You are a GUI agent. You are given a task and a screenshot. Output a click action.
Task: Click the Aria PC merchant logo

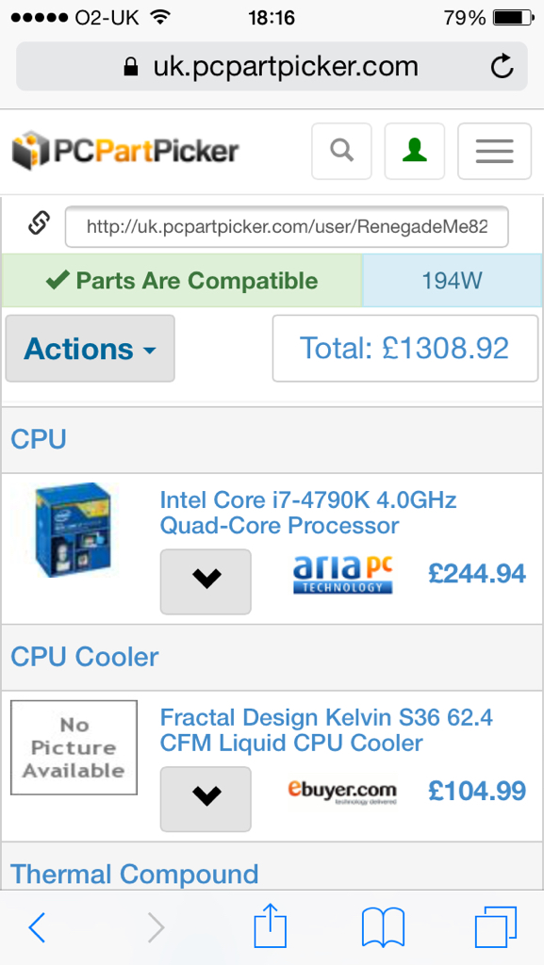(343, 574)
